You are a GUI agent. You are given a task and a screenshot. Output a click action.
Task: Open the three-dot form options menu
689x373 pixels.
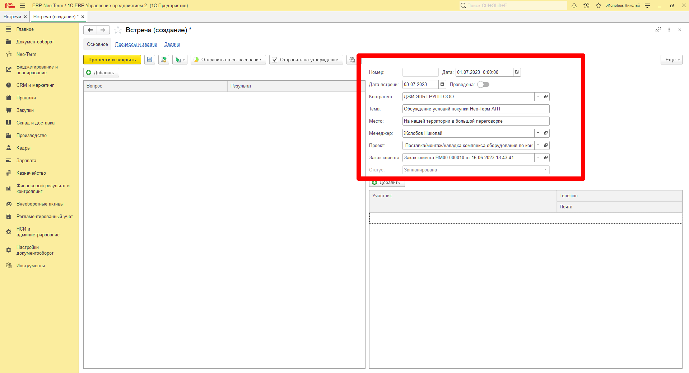tap(669, 30)
